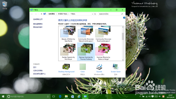Image resolution: width=176 pixels, height=99 pixels.
Task: Click the Forward navigation arrow
Action: (36, 14)
